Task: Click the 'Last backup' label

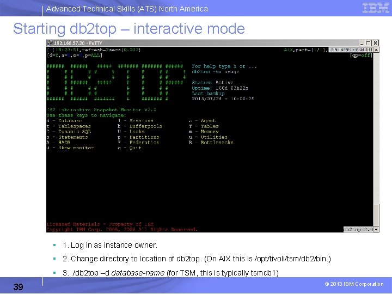Action: pos(208,93)
